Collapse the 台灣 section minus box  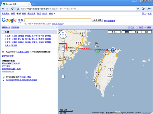pyautogui.click(x=3, y=32)
